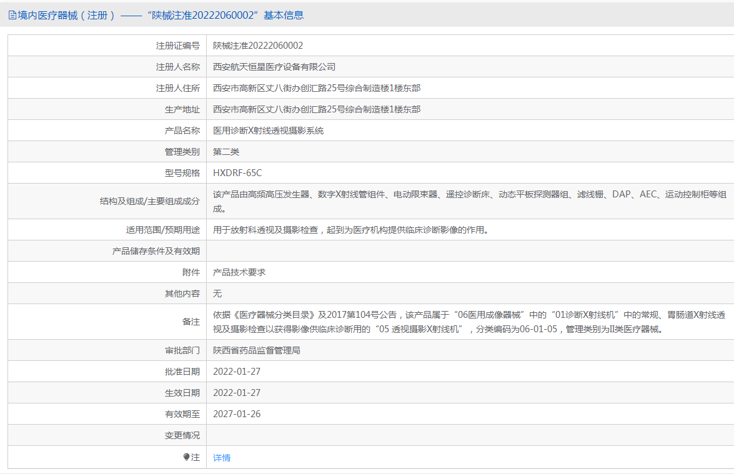The image size is (734, 474).
Task: Click the 其他内容 label
Action: 182,294
